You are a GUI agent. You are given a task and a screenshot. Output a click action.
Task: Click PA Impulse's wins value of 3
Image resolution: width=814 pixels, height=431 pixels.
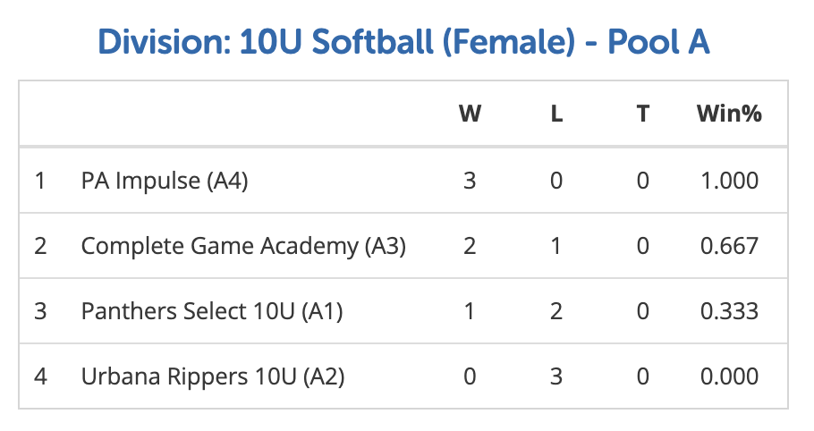(470, 181)
